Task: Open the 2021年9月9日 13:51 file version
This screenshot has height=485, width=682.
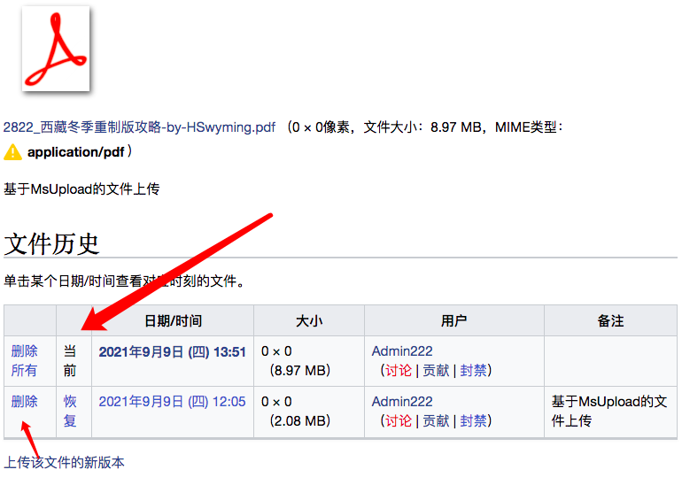Action: [x=172, y=351]
